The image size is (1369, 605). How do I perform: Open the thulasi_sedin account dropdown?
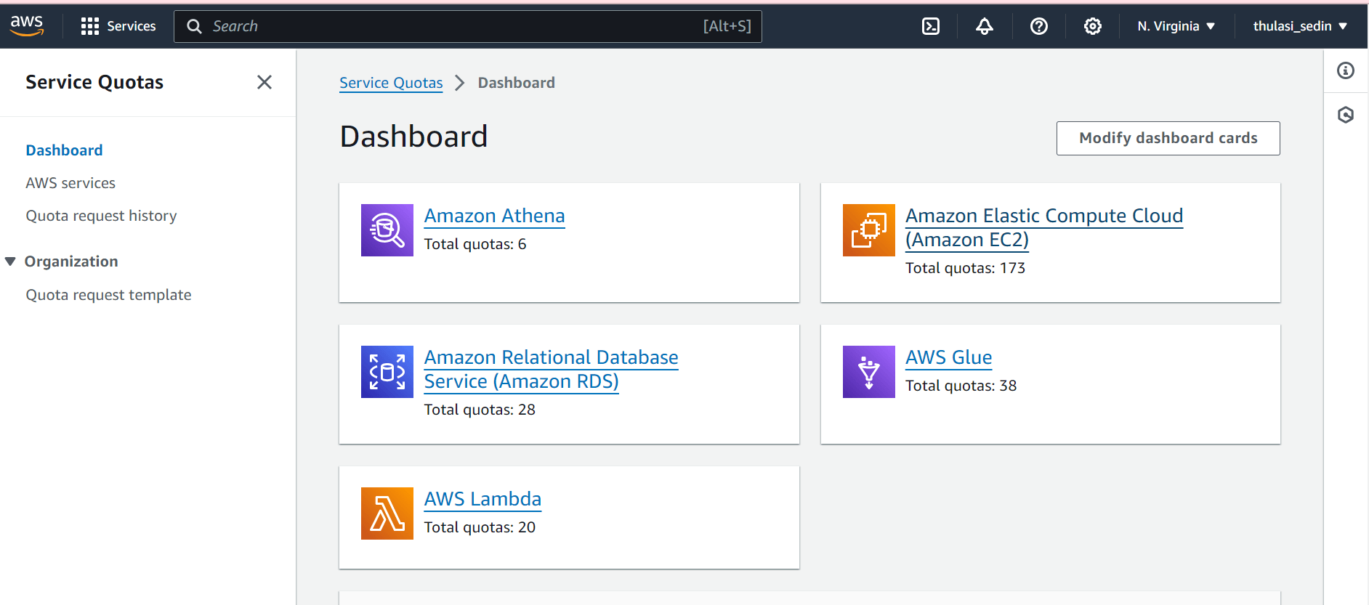click(x=1299, y=26)
